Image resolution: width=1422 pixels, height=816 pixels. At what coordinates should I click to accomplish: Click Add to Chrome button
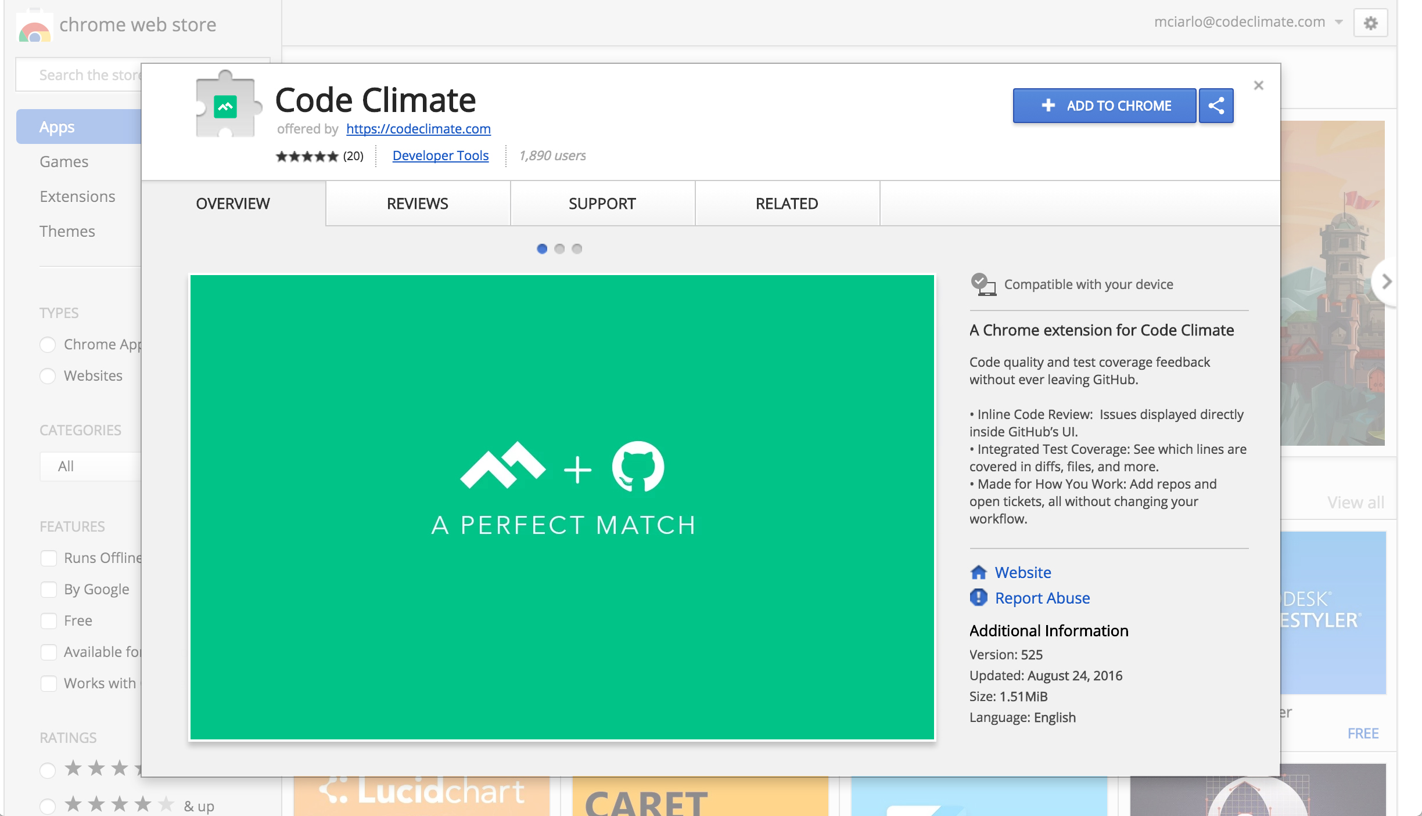point(1104,106)
